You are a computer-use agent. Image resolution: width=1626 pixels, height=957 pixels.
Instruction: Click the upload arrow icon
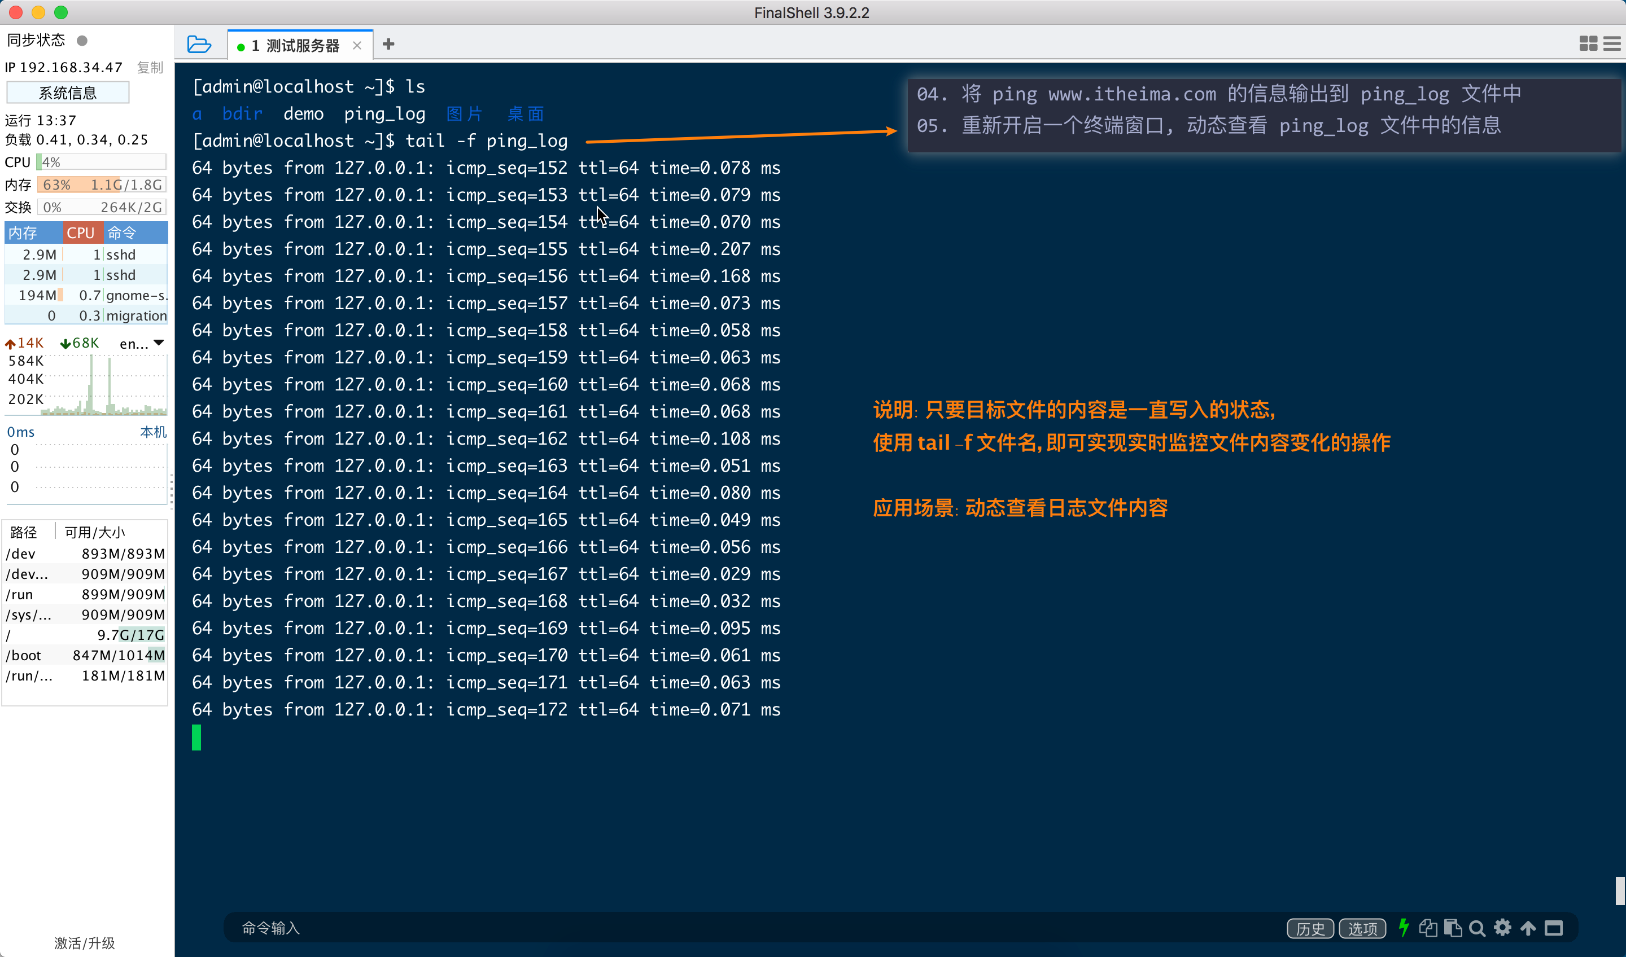tap(1528, 928)
